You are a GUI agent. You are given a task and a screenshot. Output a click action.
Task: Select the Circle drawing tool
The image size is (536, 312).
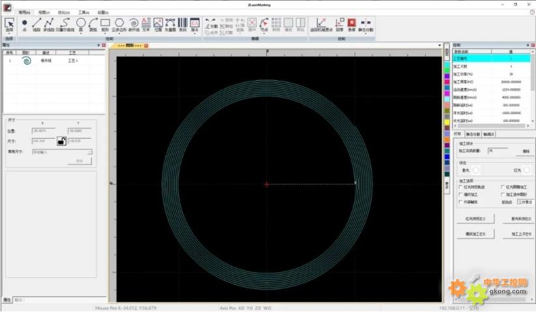click(81, 23)
